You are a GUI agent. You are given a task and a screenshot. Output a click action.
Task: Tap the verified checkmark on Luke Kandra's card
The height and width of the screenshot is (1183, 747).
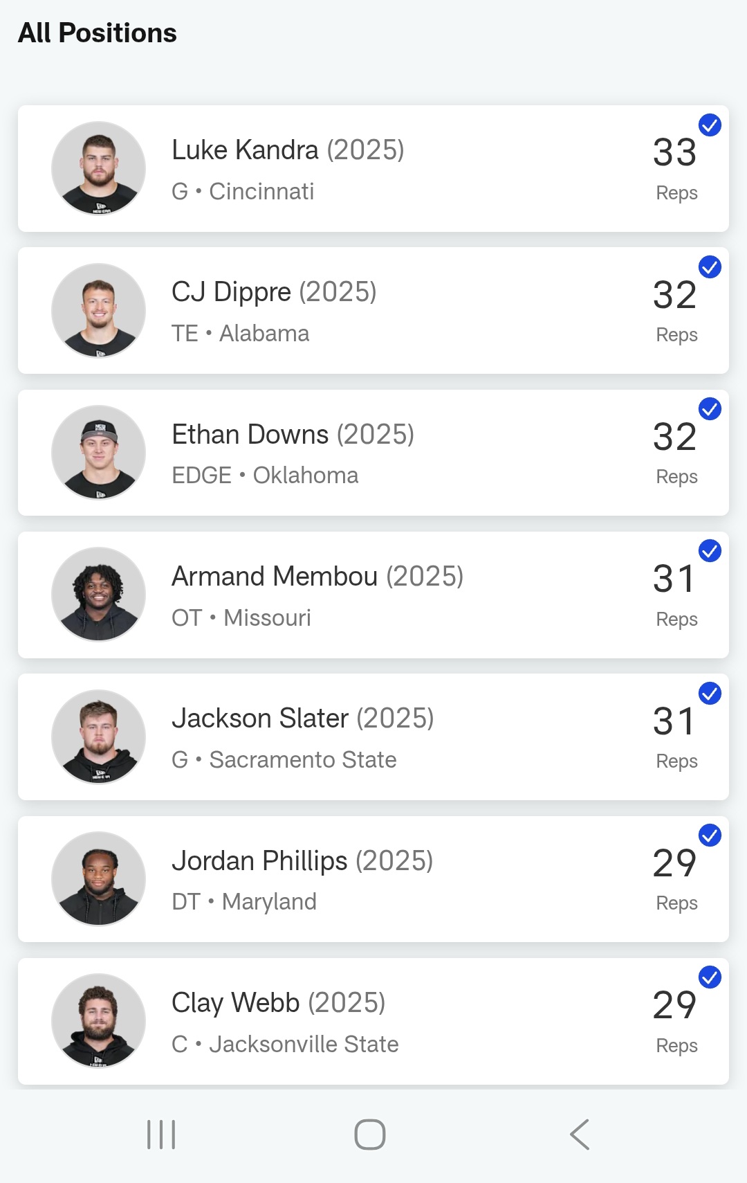710,125
